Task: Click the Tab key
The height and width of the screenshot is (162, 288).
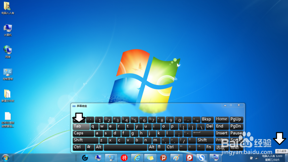Action: point(81,127)
